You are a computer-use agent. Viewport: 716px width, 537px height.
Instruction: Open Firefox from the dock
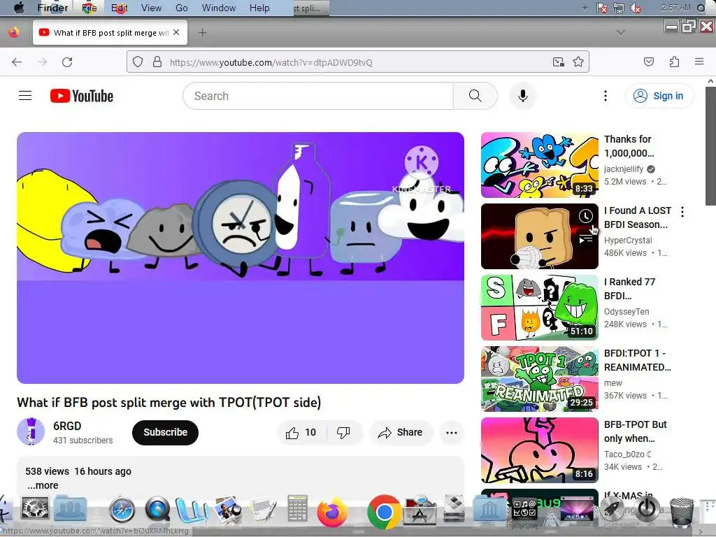point(332,512)
